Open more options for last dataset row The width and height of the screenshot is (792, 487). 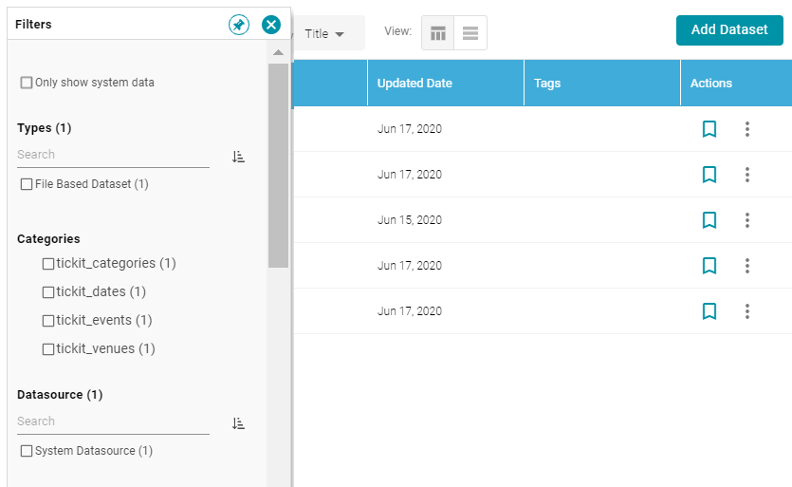[747, 311]
